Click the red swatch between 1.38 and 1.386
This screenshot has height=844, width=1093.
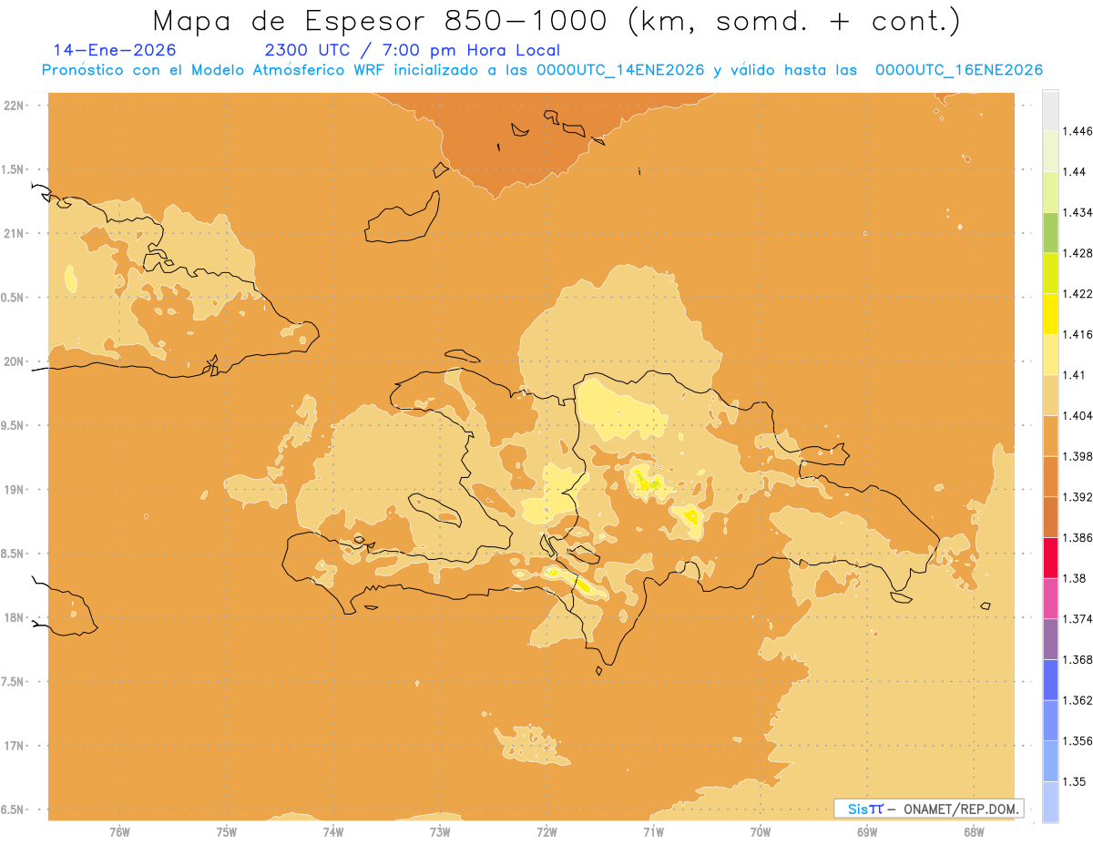(x=1050, y=557)
